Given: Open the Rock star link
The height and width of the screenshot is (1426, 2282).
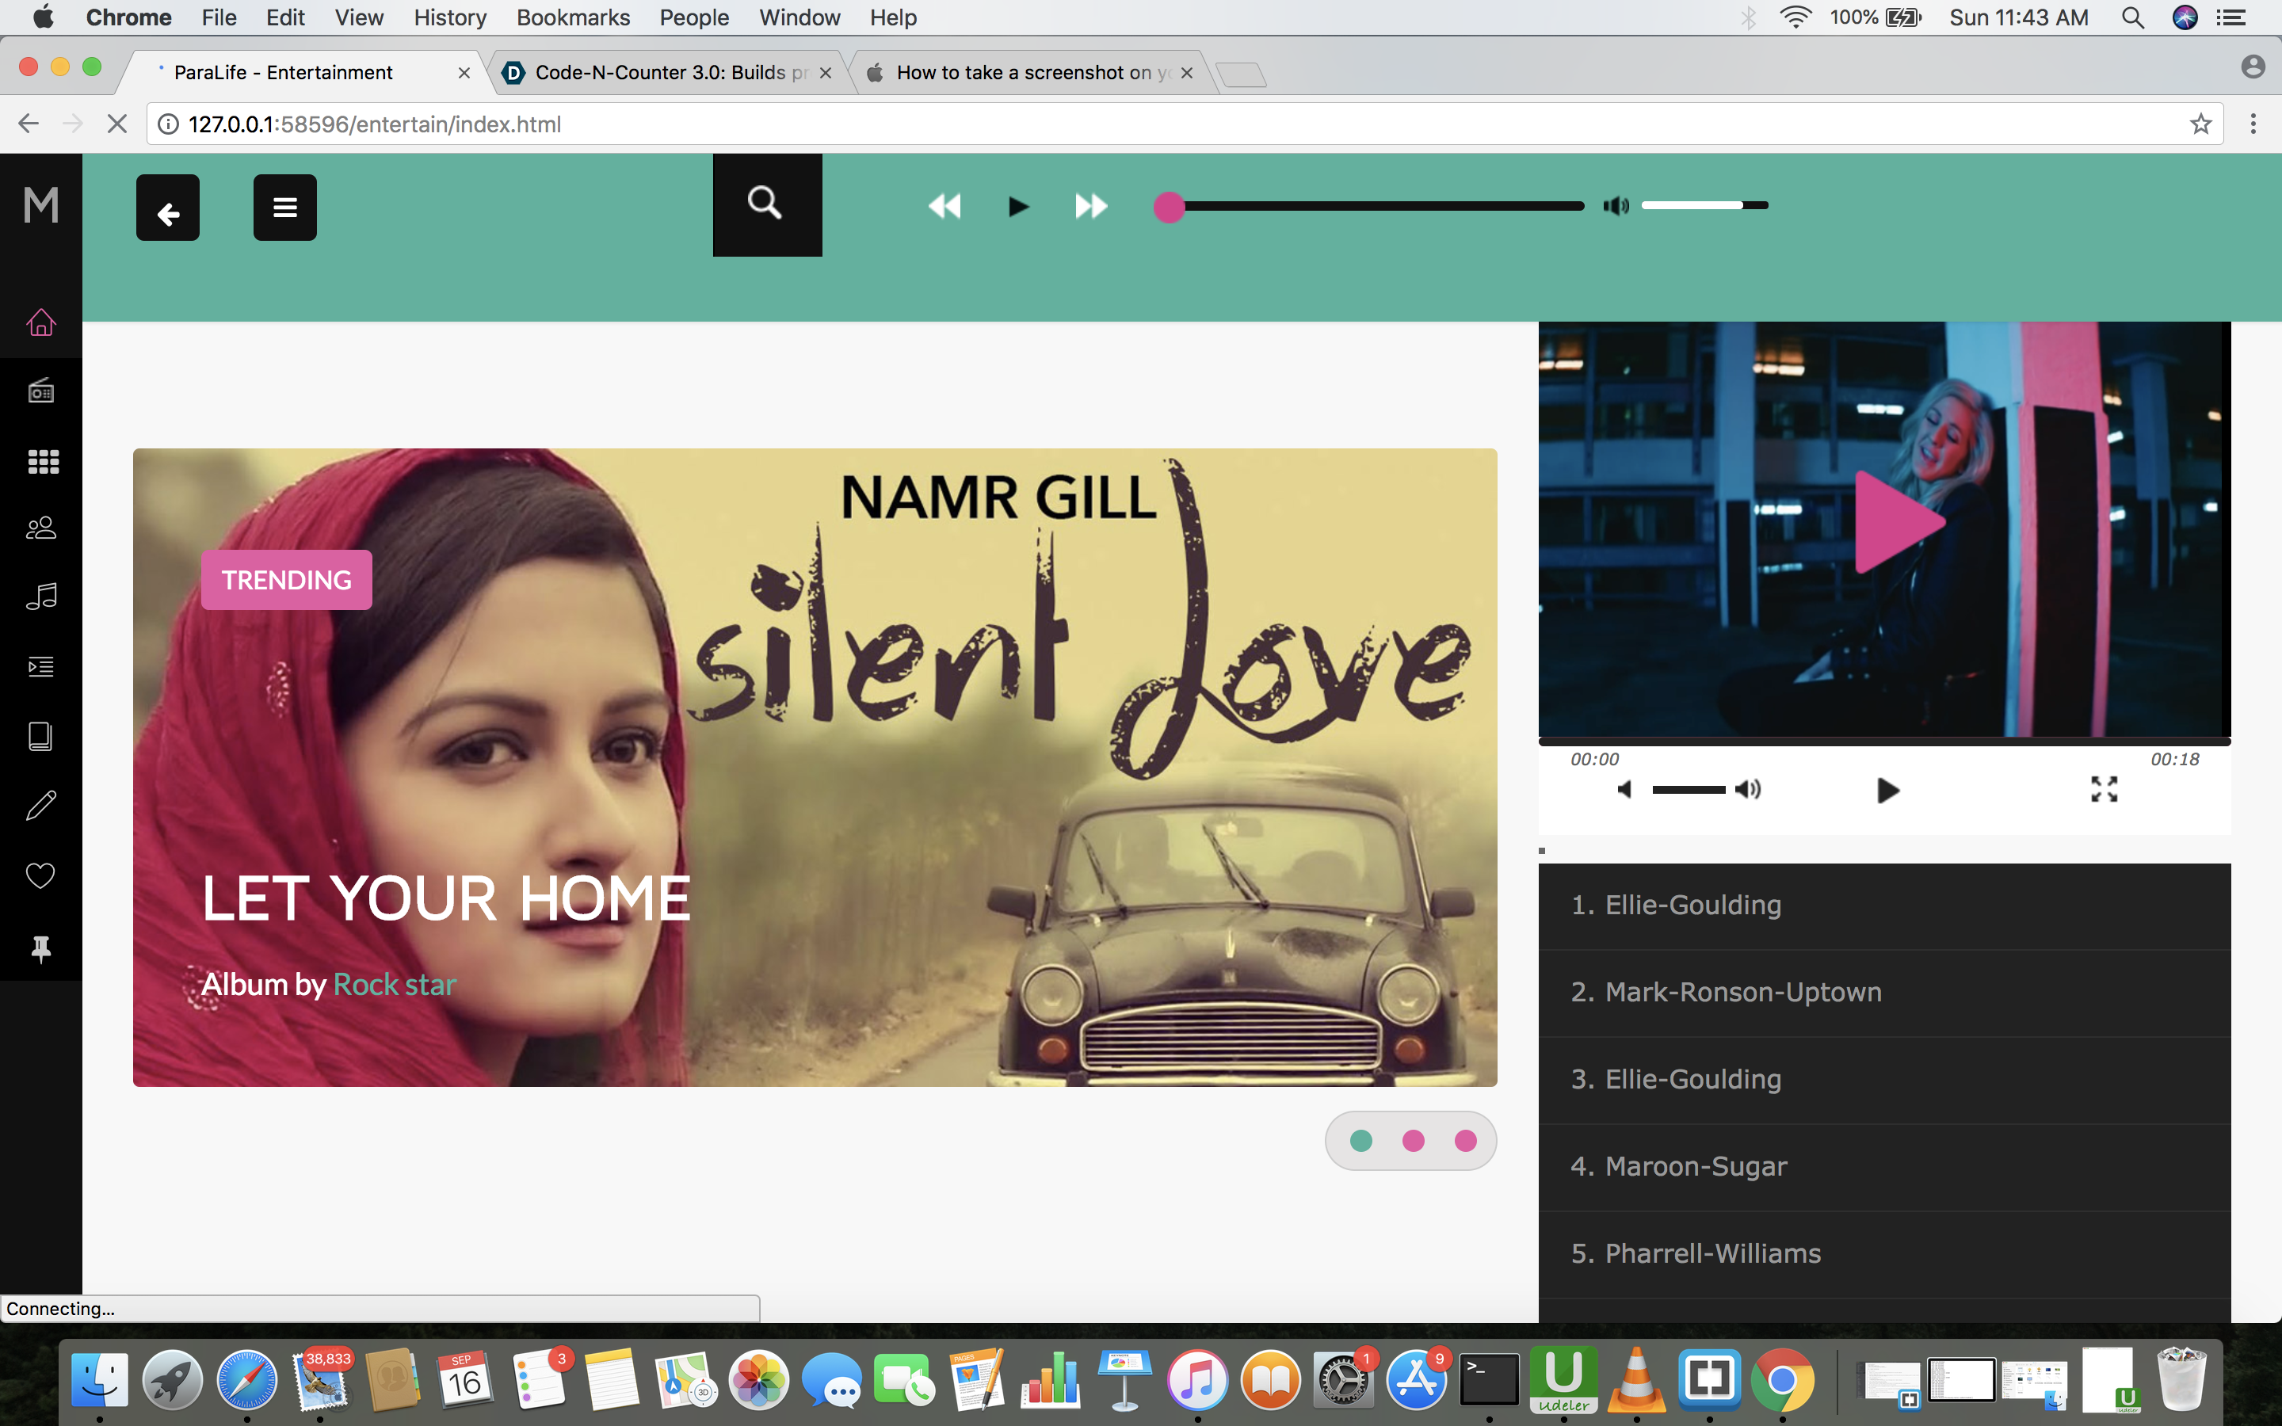Looking at the screenshot, I should 394,985.
